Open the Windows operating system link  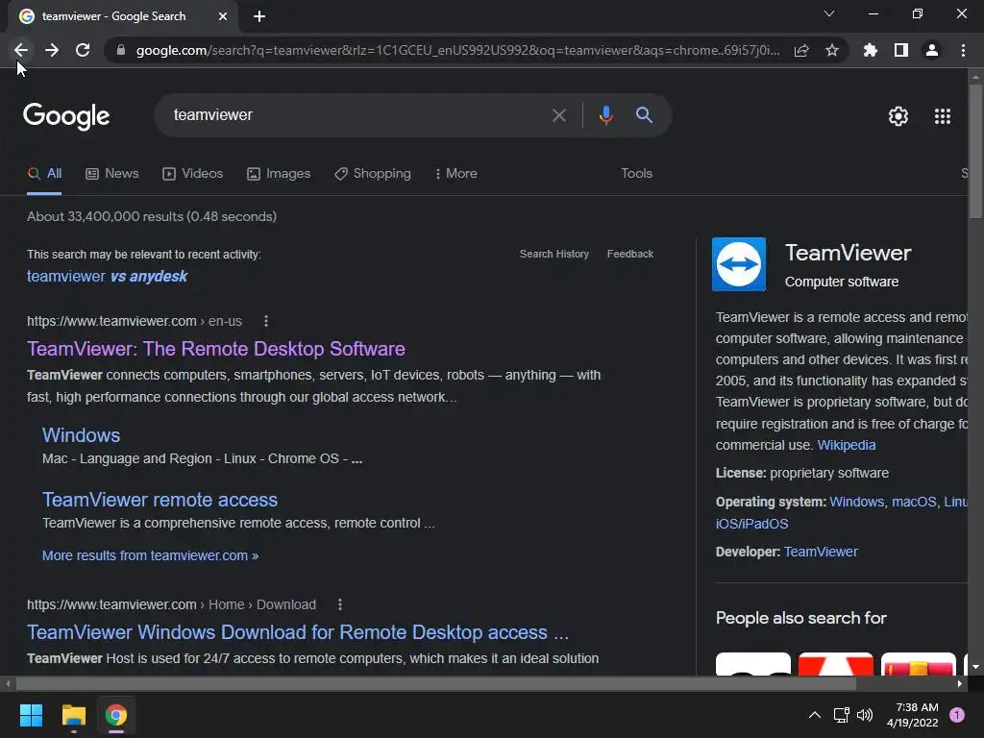coord(856,502)
